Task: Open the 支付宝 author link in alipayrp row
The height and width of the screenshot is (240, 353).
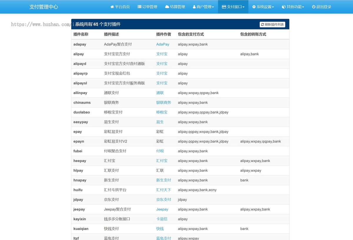Action: (x=162, y=74)
